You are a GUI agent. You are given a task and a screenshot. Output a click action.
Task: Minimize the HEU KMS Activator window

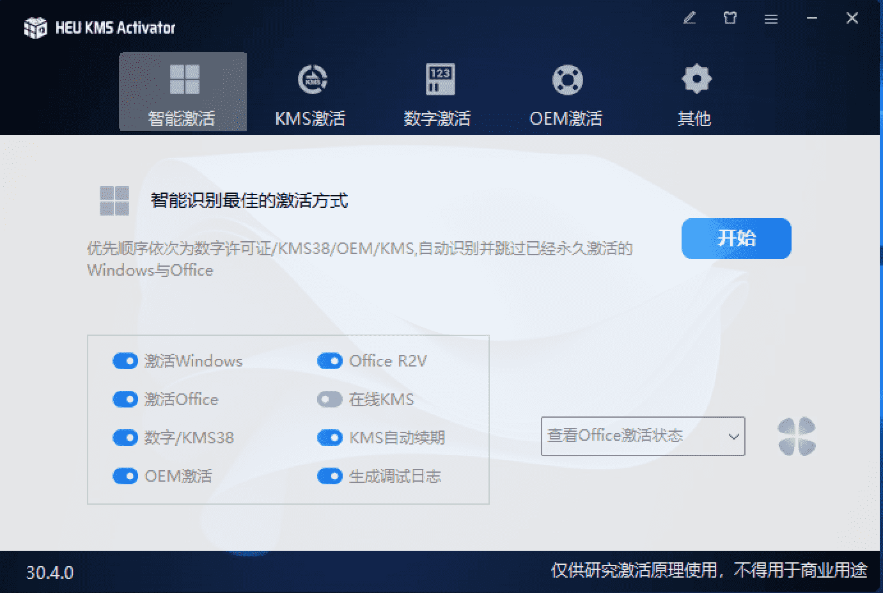coord(811,19)
